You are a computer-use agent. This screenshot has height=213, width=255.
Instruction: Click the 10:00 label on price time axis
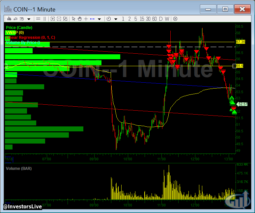tap(127, 159)
